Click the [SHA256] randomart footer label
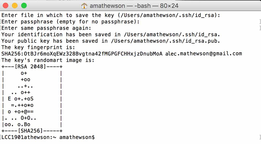The height and width of the screenshot is (144, 261). tap(32, 131)
